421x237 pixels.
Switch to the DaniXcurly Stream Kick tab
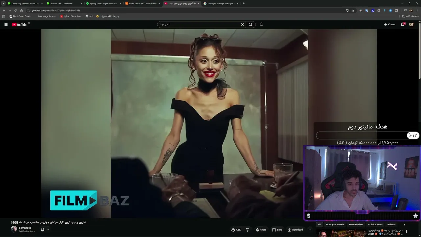pyautogui.click(x=25, y=3)
